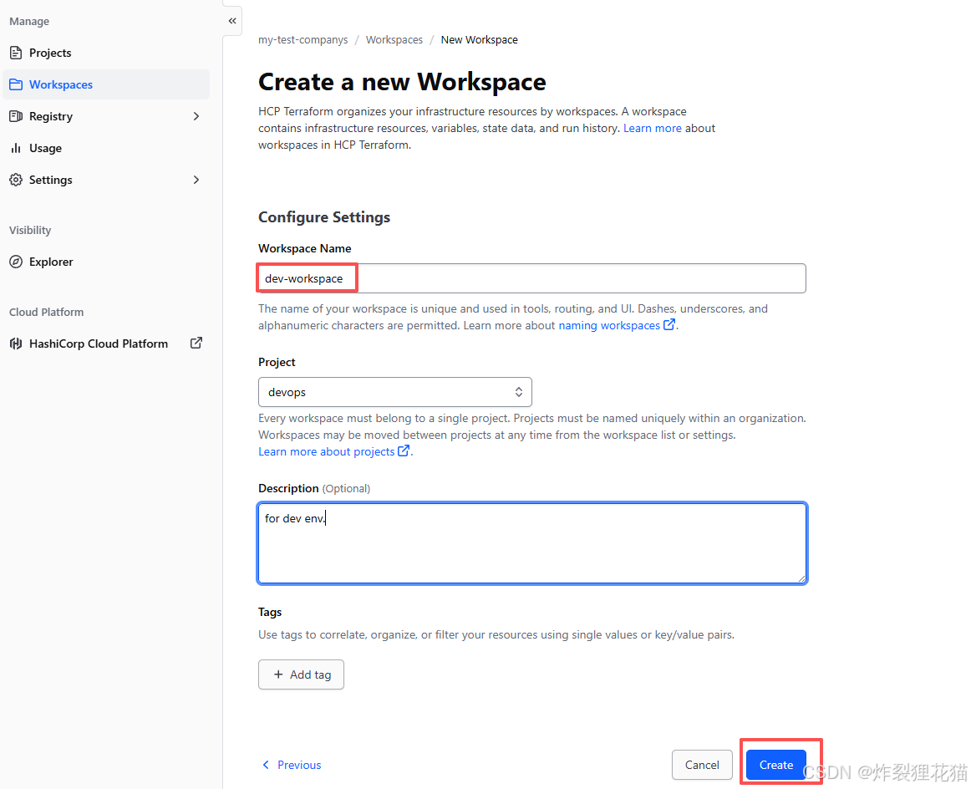Click the HashiCorp logo icon
971x789 pixels.
16,344
